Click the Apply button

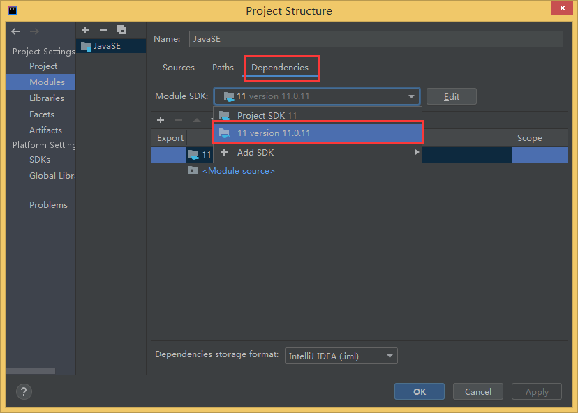537,391
